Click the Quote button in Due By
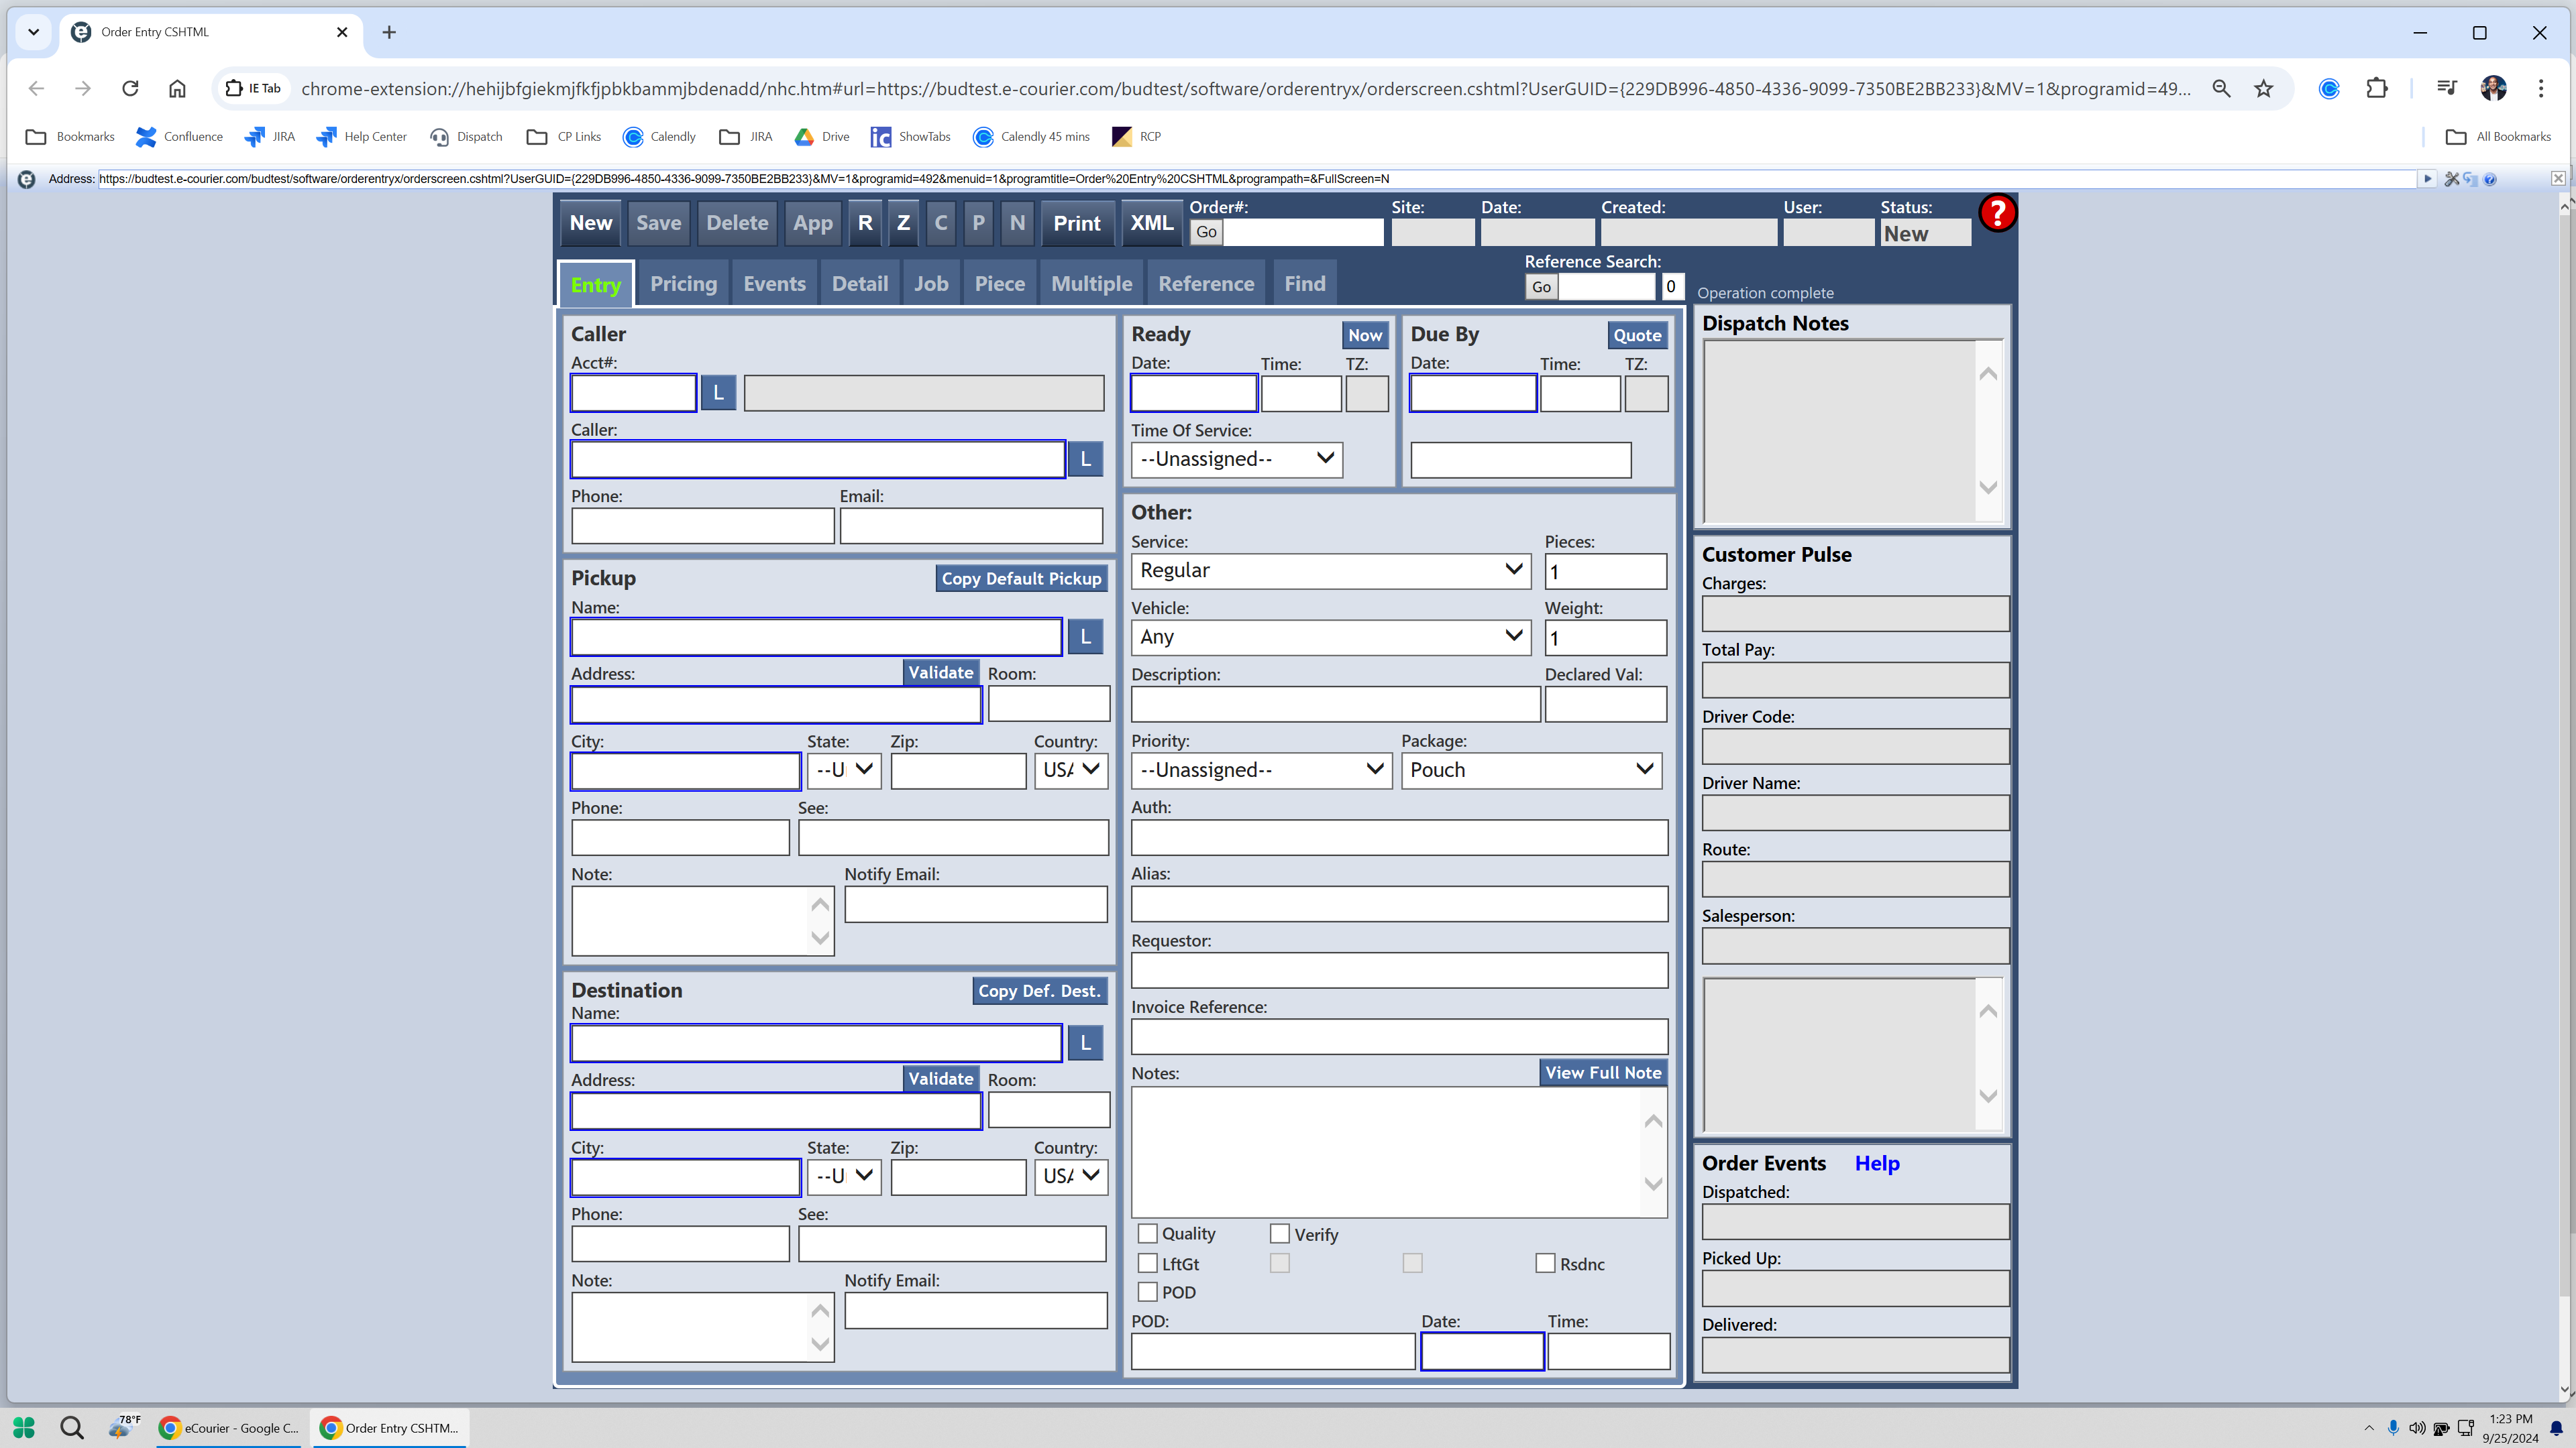The image size is (2576, 1448). (1637, 336)
